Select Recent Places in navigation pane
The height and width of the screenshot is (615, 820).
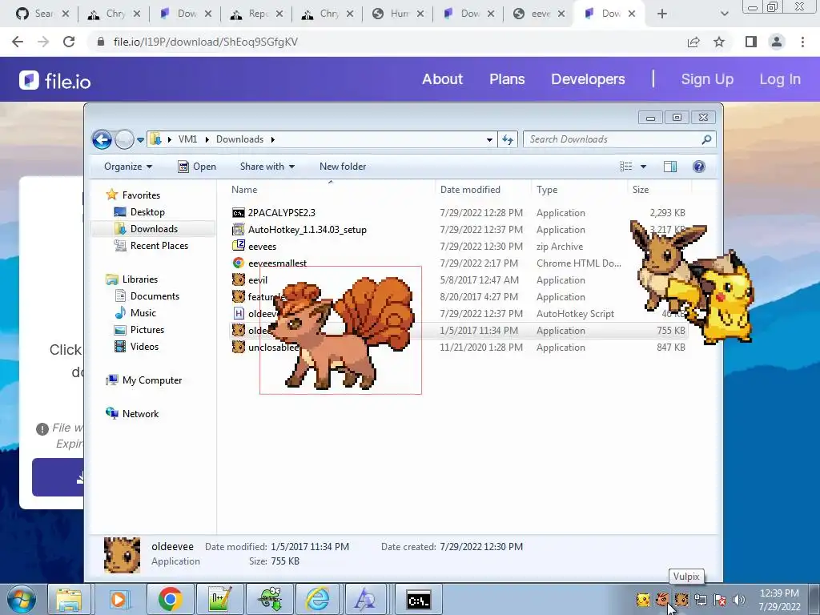tap(151, 246)
